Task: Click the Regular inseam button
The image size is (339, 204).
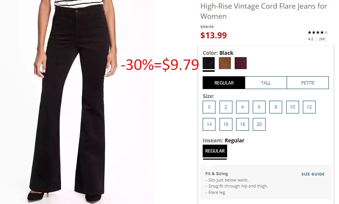Action: click(x=215, y=151)
